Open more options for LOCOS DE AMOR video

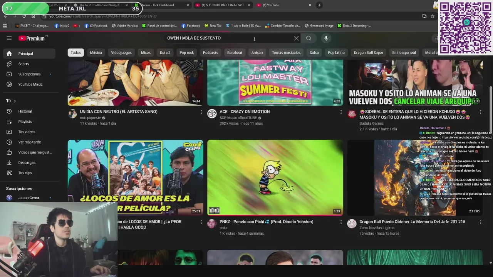click(201, 222)
